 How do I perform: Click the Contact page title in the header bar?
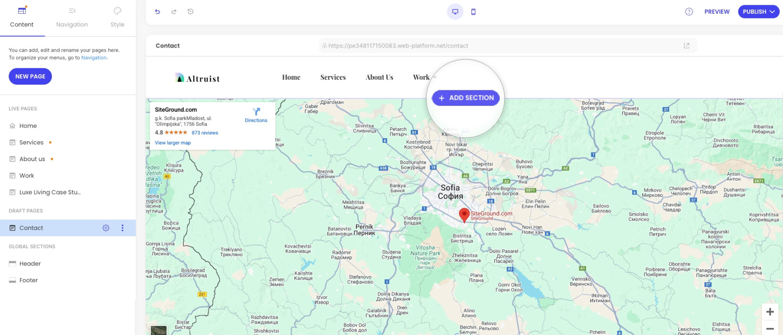[x=168, y=46]
